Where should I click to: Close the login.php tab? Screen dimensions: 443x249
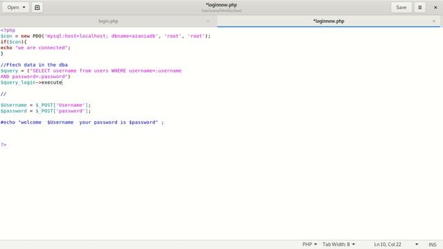(208, 21)
